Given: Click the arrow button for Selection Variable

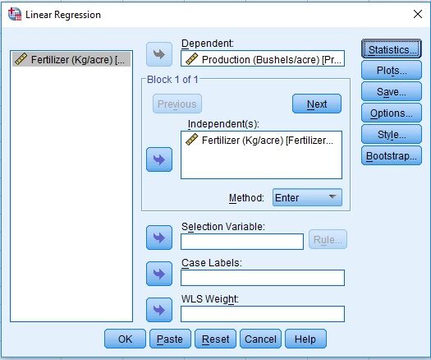Looking at the screenshot, I should pos(159,238).
